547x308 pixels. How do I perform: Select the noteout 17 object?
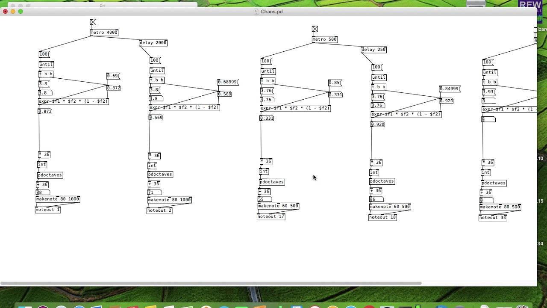point(271,216)
